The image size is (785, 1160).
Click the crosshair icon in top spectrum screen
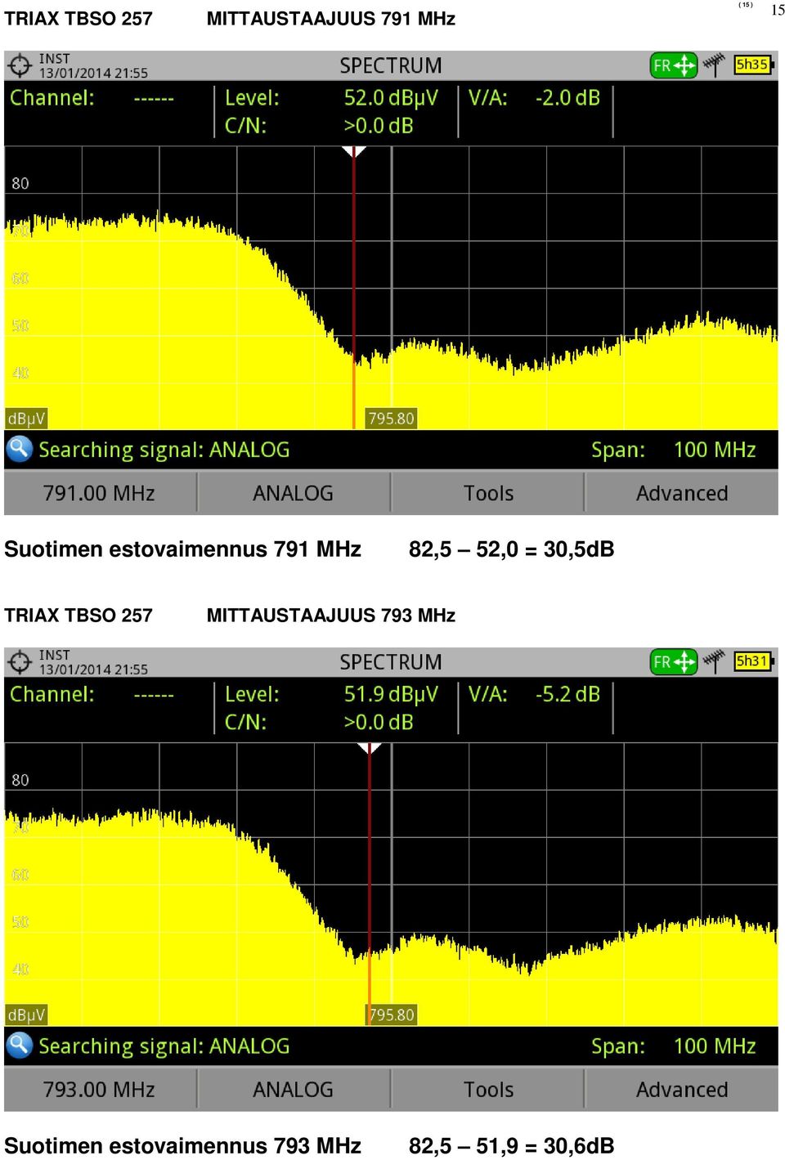20,65
